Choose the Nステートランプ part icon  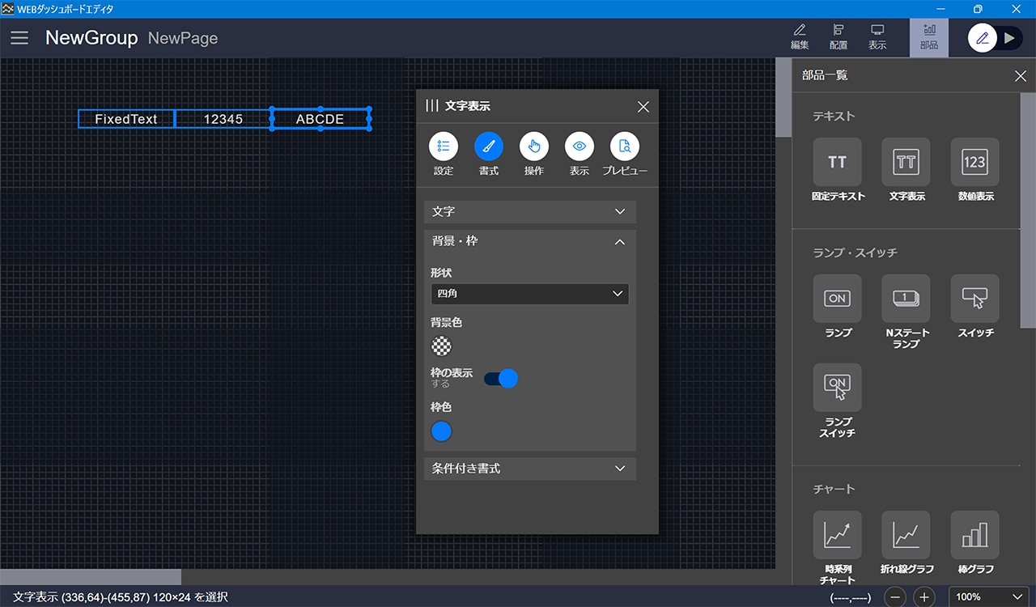tap(906, 299)
